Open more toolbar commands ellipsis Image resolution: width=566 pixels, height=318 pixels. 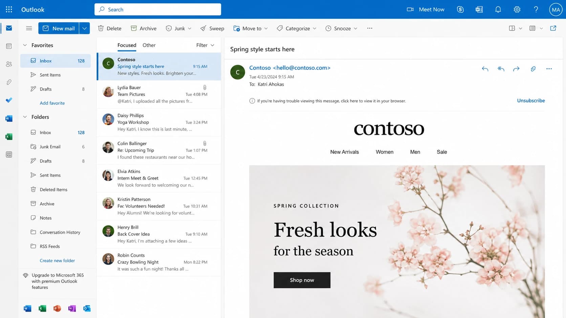point(370,28)
